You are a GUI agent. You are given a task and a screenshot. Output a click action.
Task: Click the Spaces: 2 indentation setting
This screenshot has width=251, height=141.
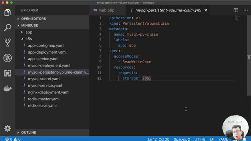[182, 139]
